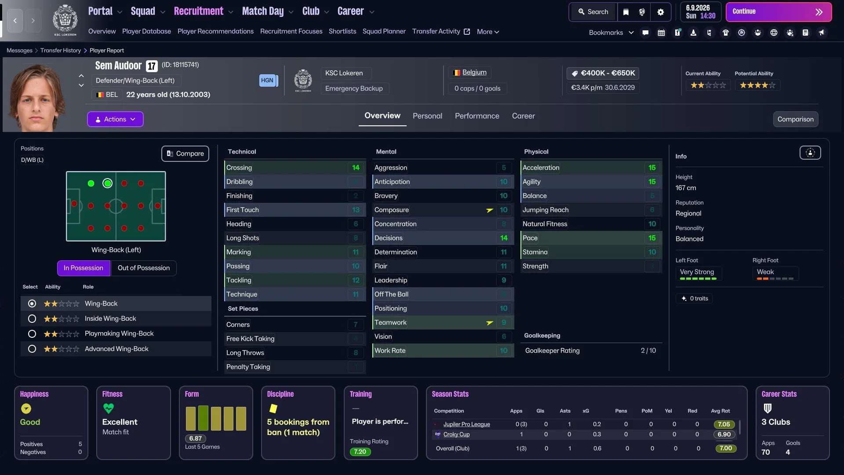844x475 pixels.
Task: Select the Inside Wing-Back role
Action: [x=32, y=318]
